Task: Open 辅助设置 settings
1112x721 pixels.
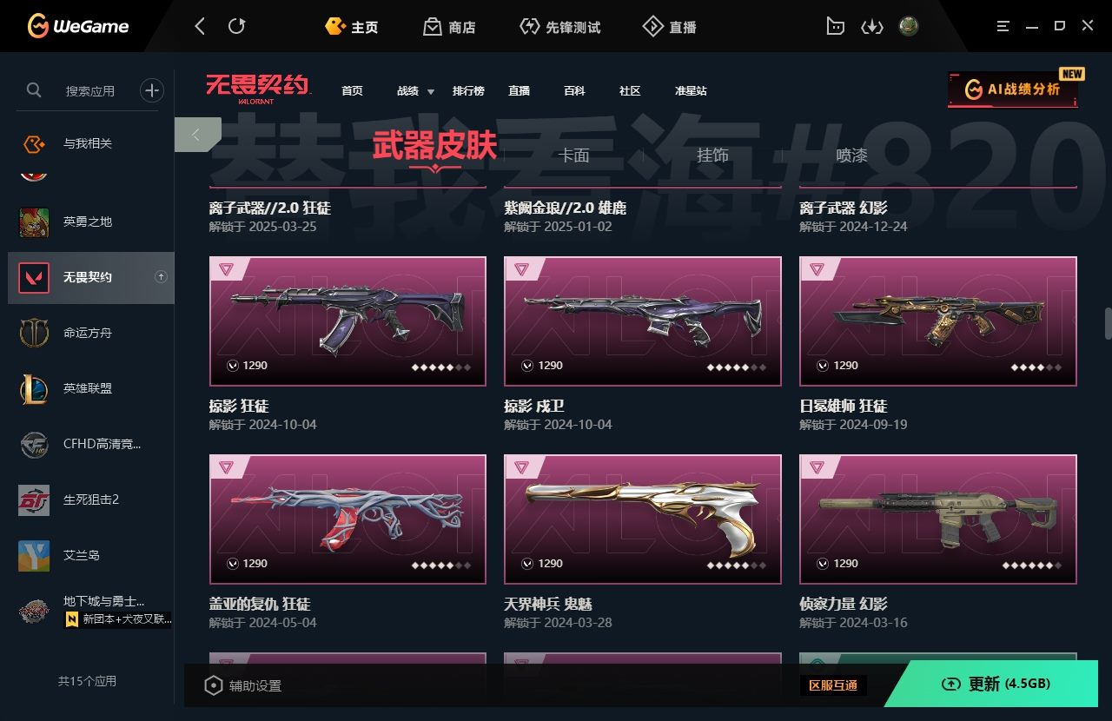Action: pyautogui.click(x=242, y=685)
